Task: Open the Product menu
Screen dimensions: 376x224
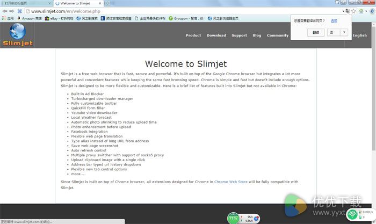Action: (193, 35)
